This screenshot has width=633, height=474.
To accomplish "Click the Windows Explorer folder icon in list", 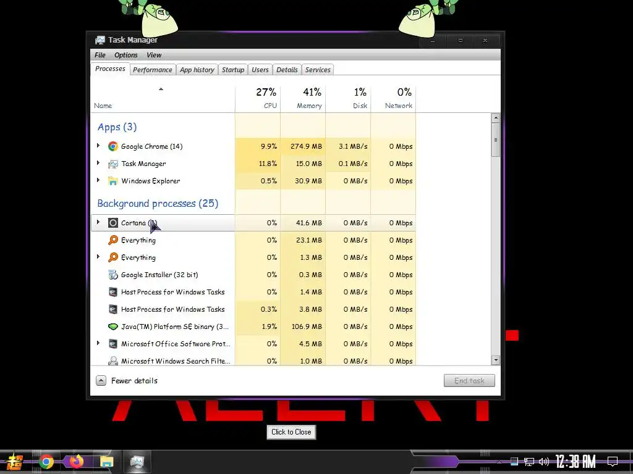I will (113, 181).
